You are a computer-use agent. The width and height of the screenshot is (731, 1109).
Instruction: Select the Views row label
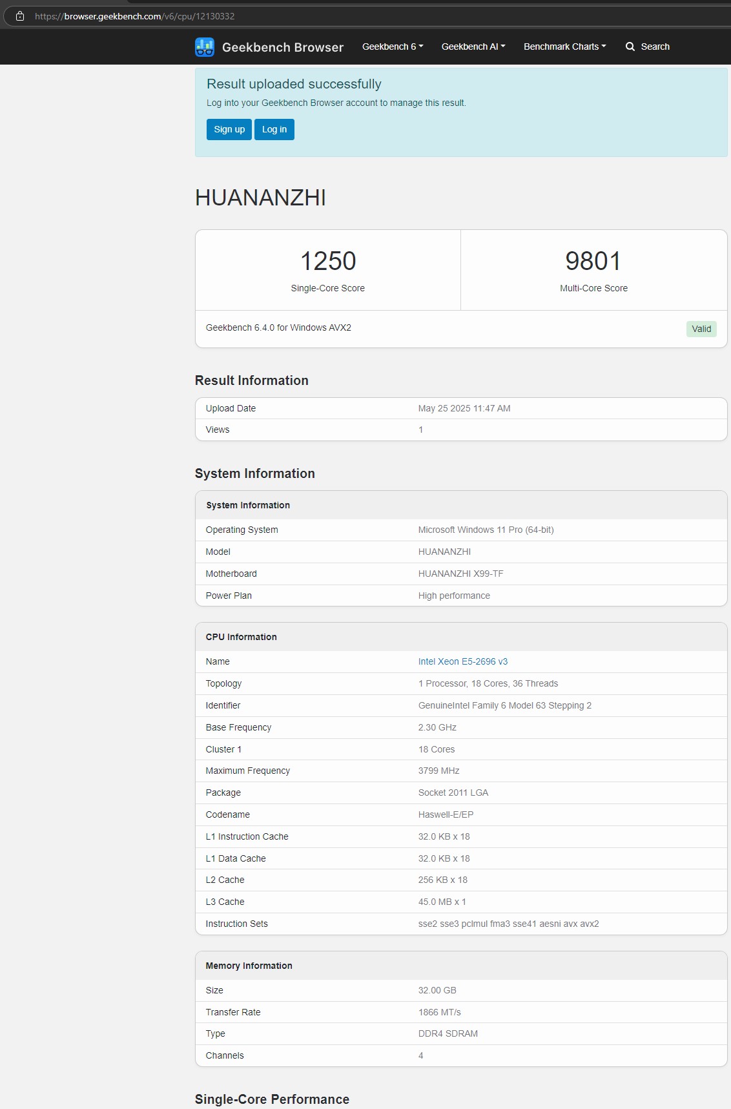pyautogui.click(x=218, y=430)
